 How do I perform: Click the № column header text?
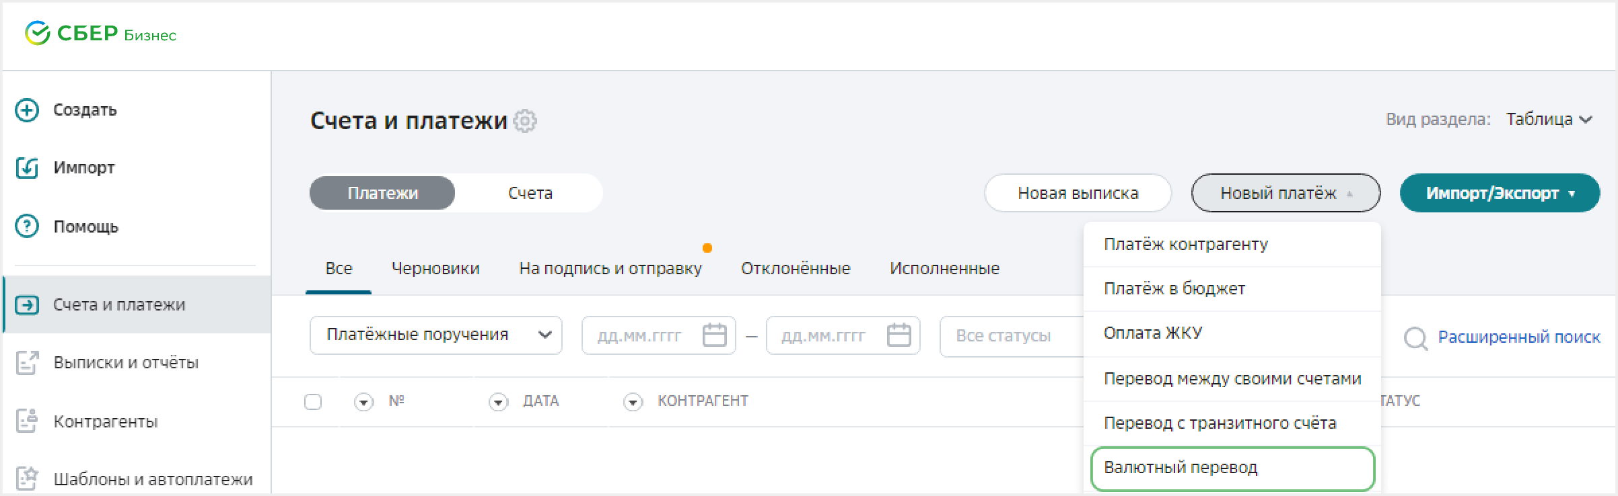coord(396,401)
